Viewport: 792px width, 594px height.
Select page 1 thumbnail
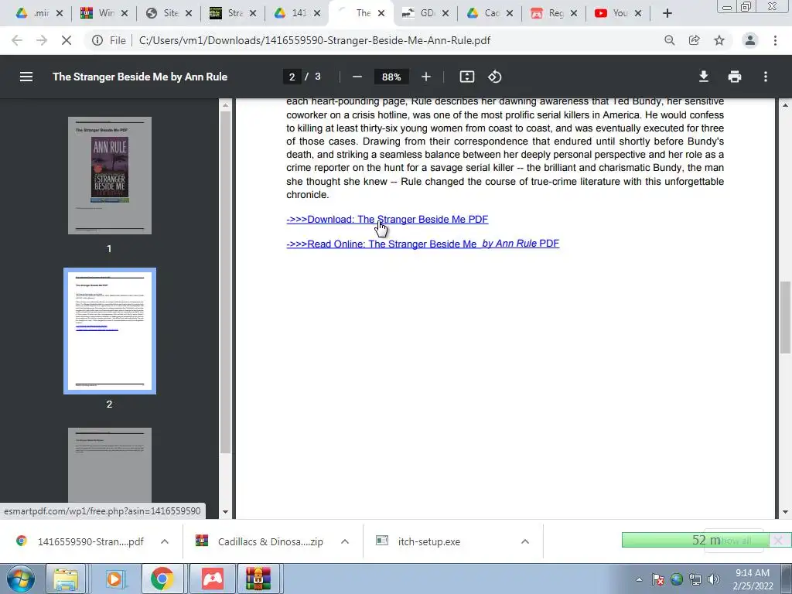coord(110,176)
